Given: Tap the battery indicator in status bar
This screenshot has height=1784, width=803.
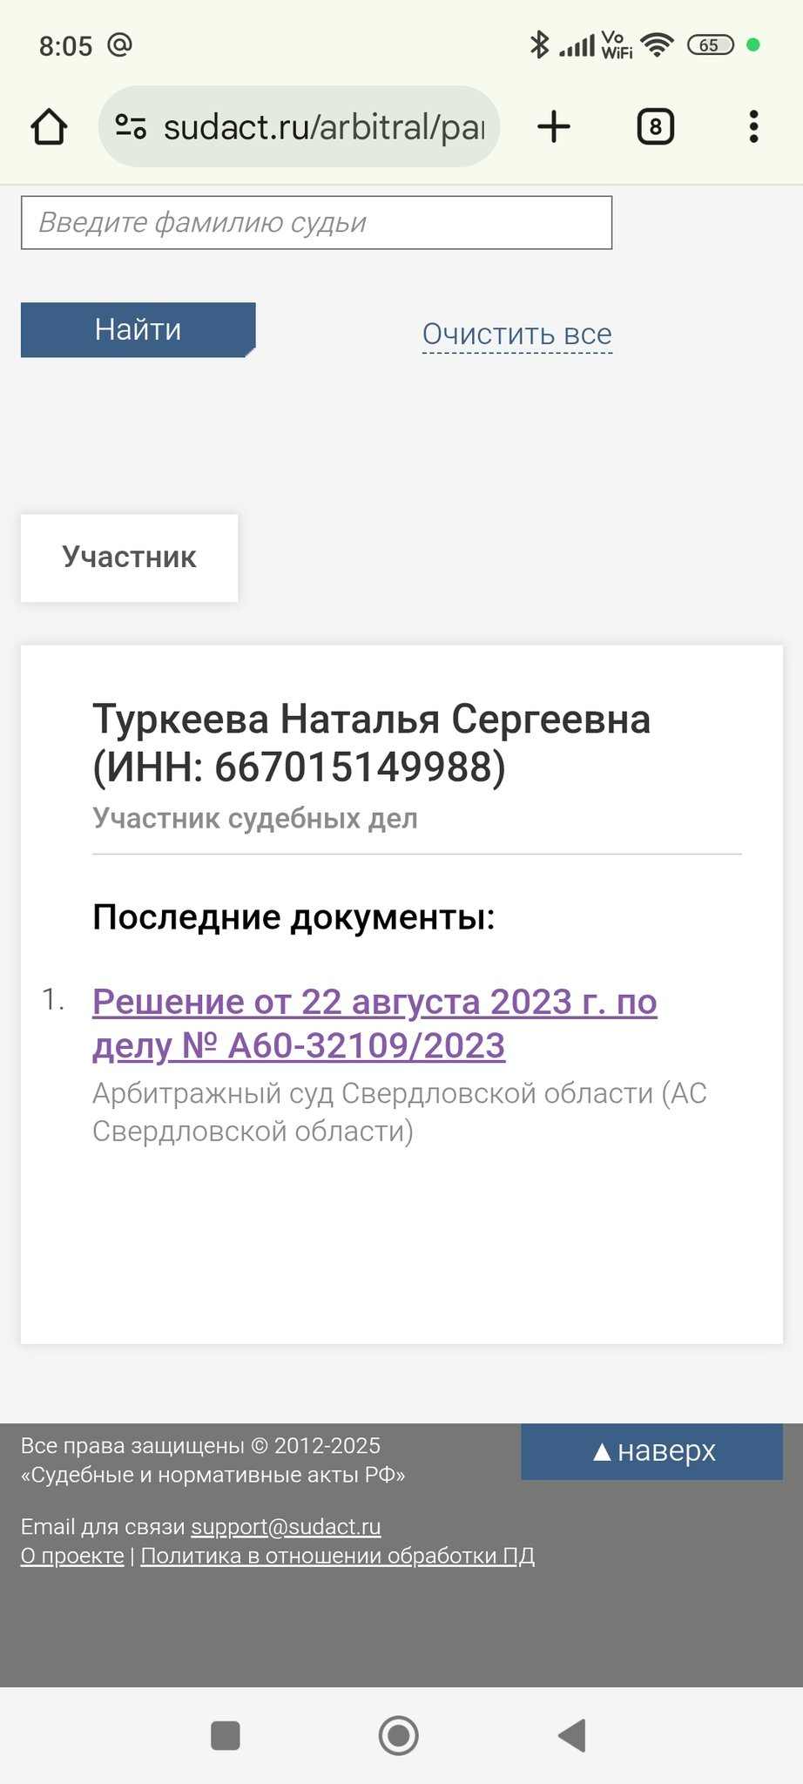Looking at the screenshot, I should pos(711,44).
